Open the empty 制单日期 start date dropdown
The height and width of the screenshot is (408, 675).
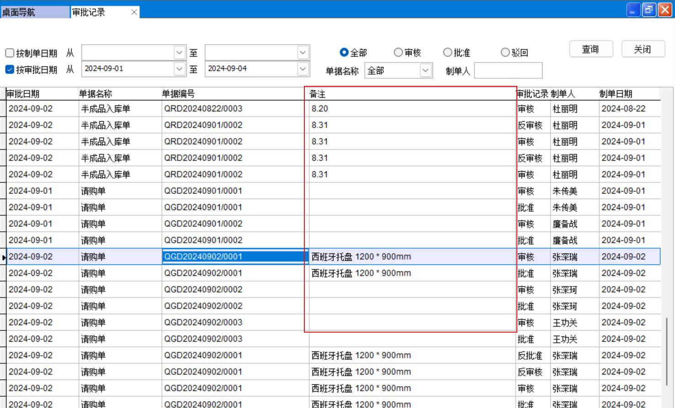pyautogui.click(x=180, y=53)
